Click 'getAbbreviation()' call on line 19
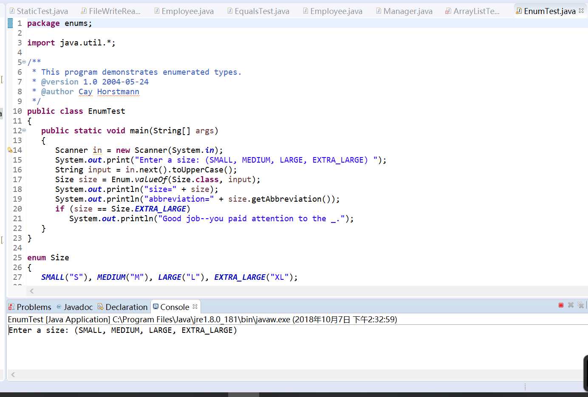The image size is (588, 397). point(293,199)
